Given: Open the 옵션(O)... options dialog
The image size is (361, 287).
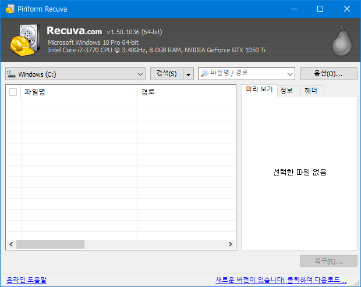Looking at the screenshot, I should pos(328,74).
